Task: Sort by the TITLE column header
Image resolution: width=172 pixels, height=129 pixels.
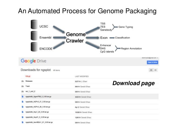Action: [28, 76]
